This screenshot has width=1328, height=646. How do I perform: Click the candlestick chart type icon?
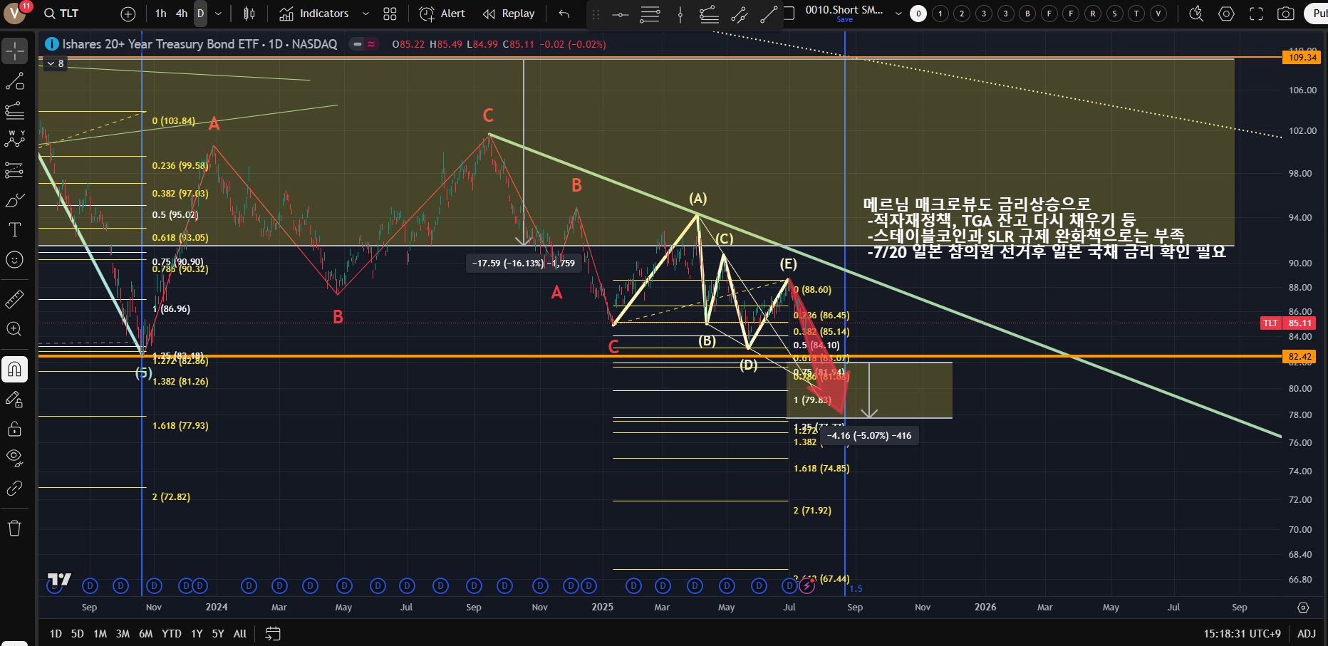(249, 14)
